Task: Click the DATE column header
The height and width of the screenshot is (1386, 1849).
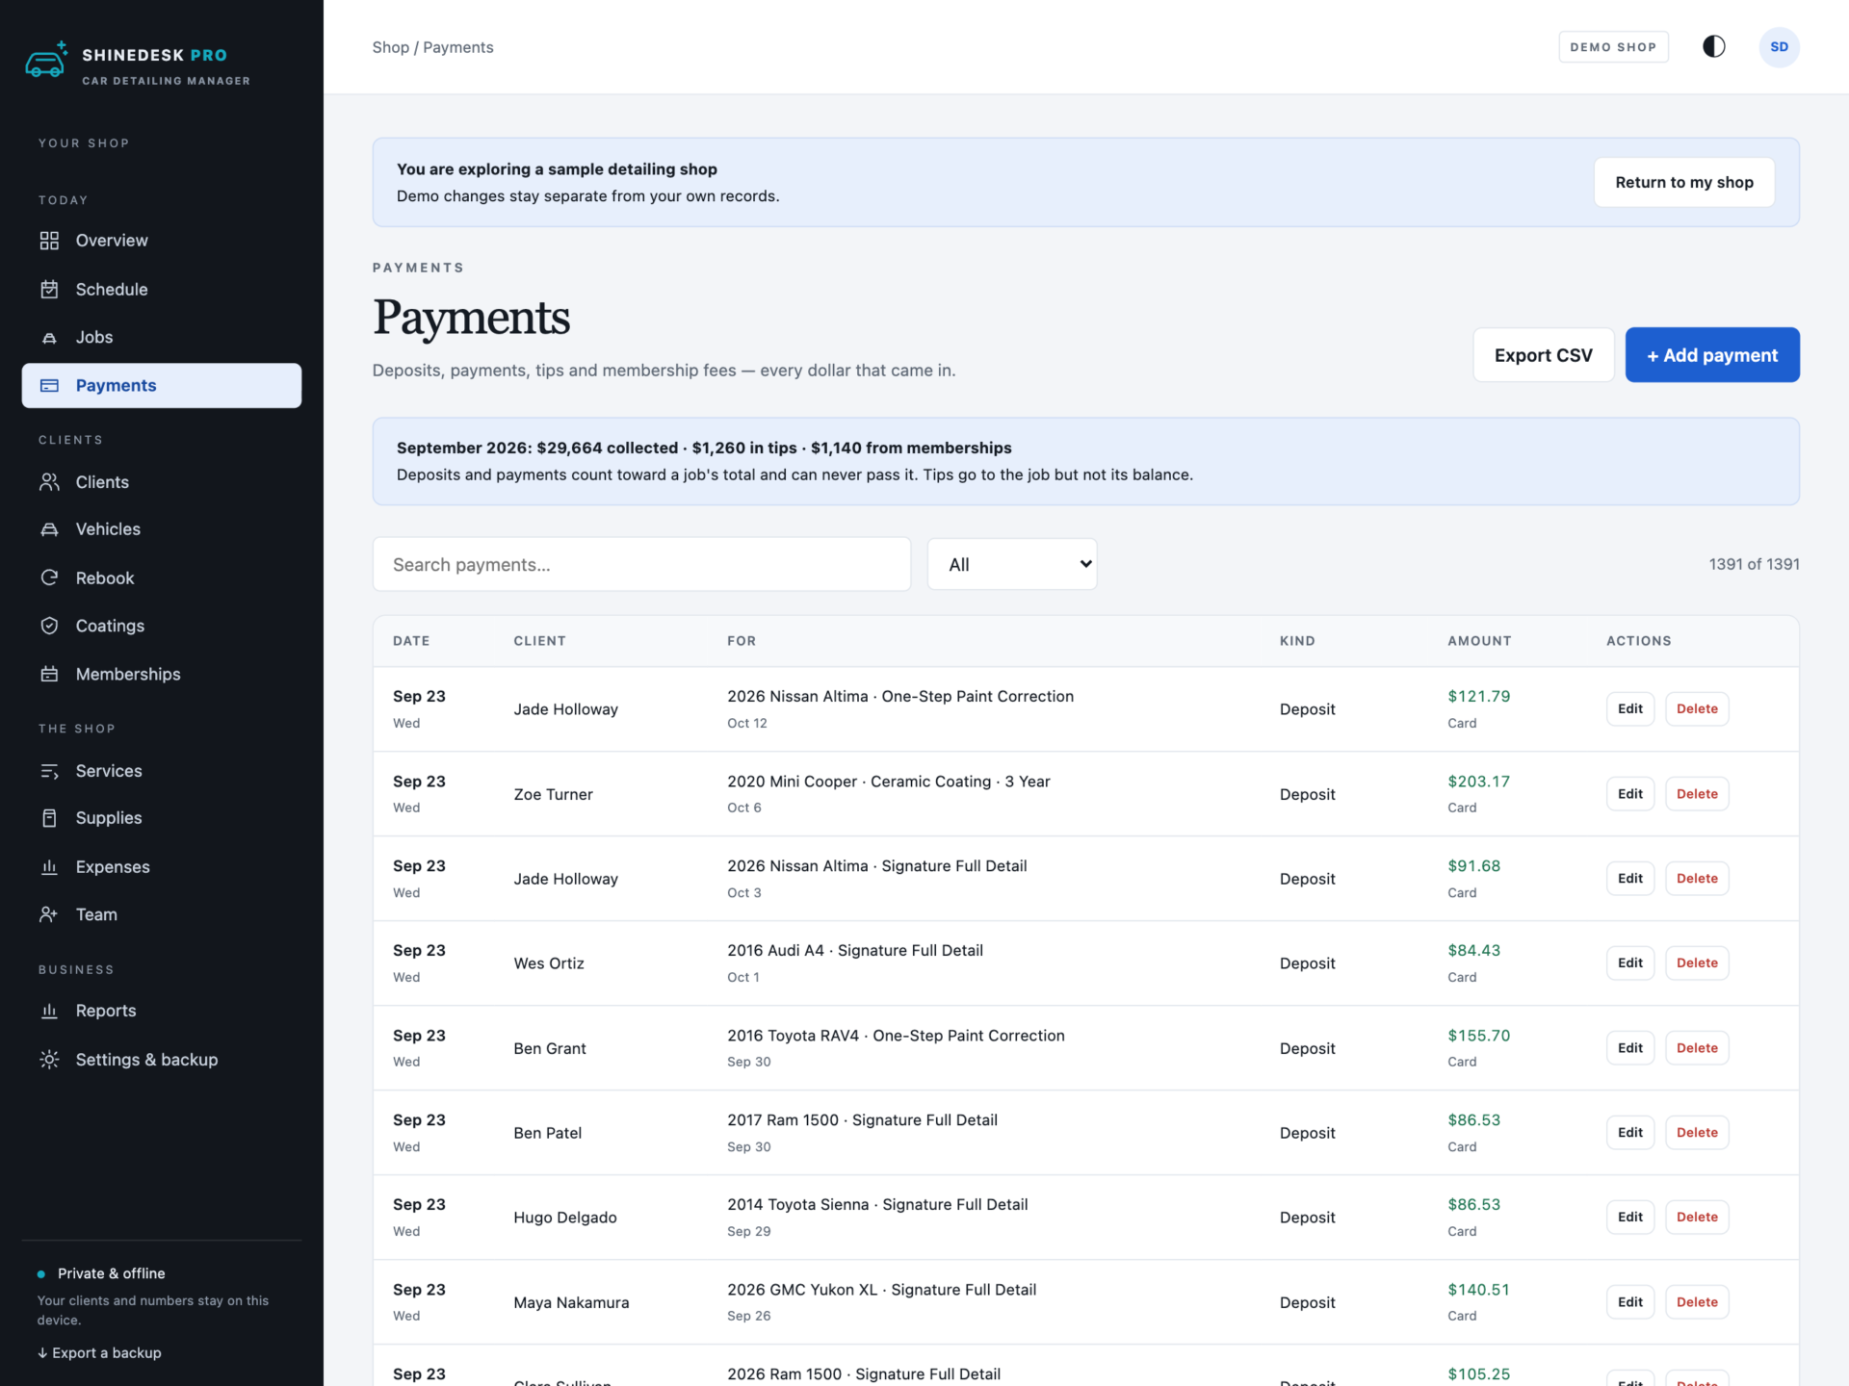Action: (411, 641)
